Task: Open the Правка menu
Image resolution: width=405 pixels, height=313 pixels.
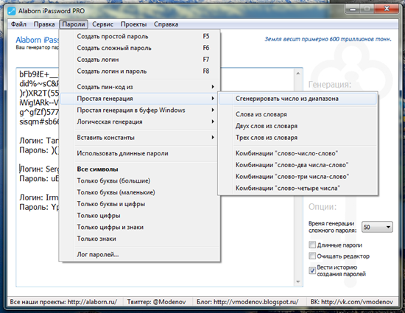Action: click(44, 24)
